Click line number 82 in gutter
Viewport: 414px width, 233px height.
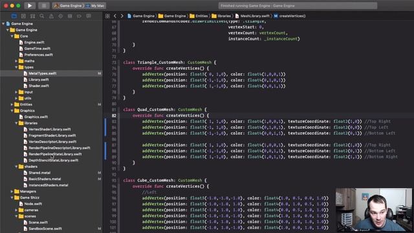[114, 115]
